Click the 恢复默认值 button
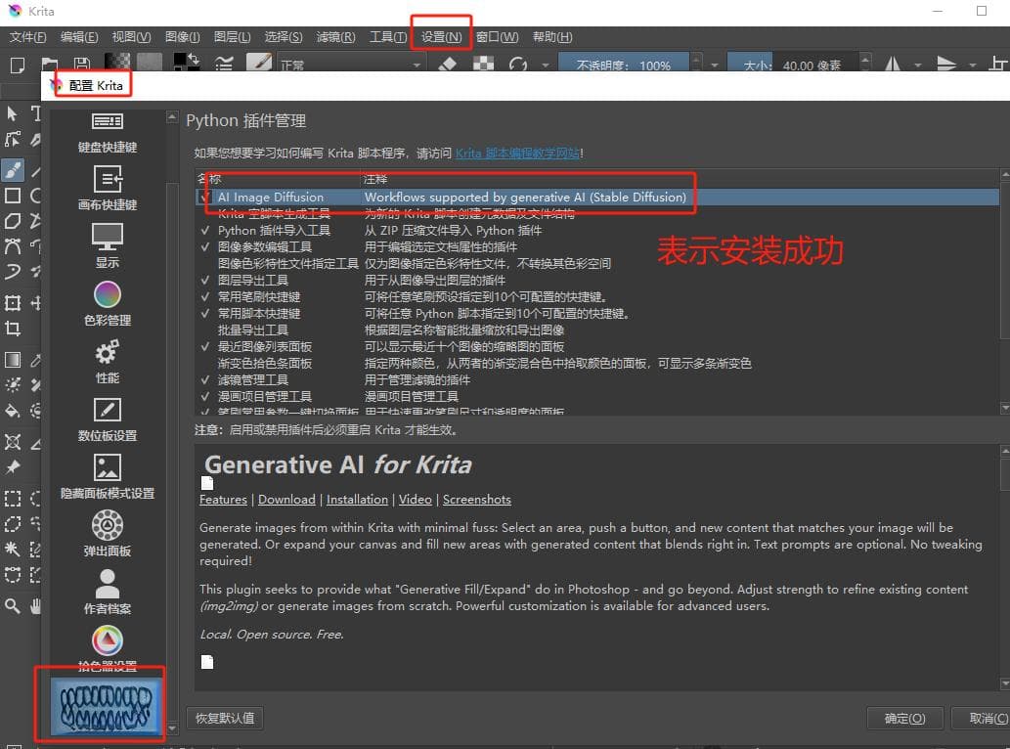 pos(225,718)
